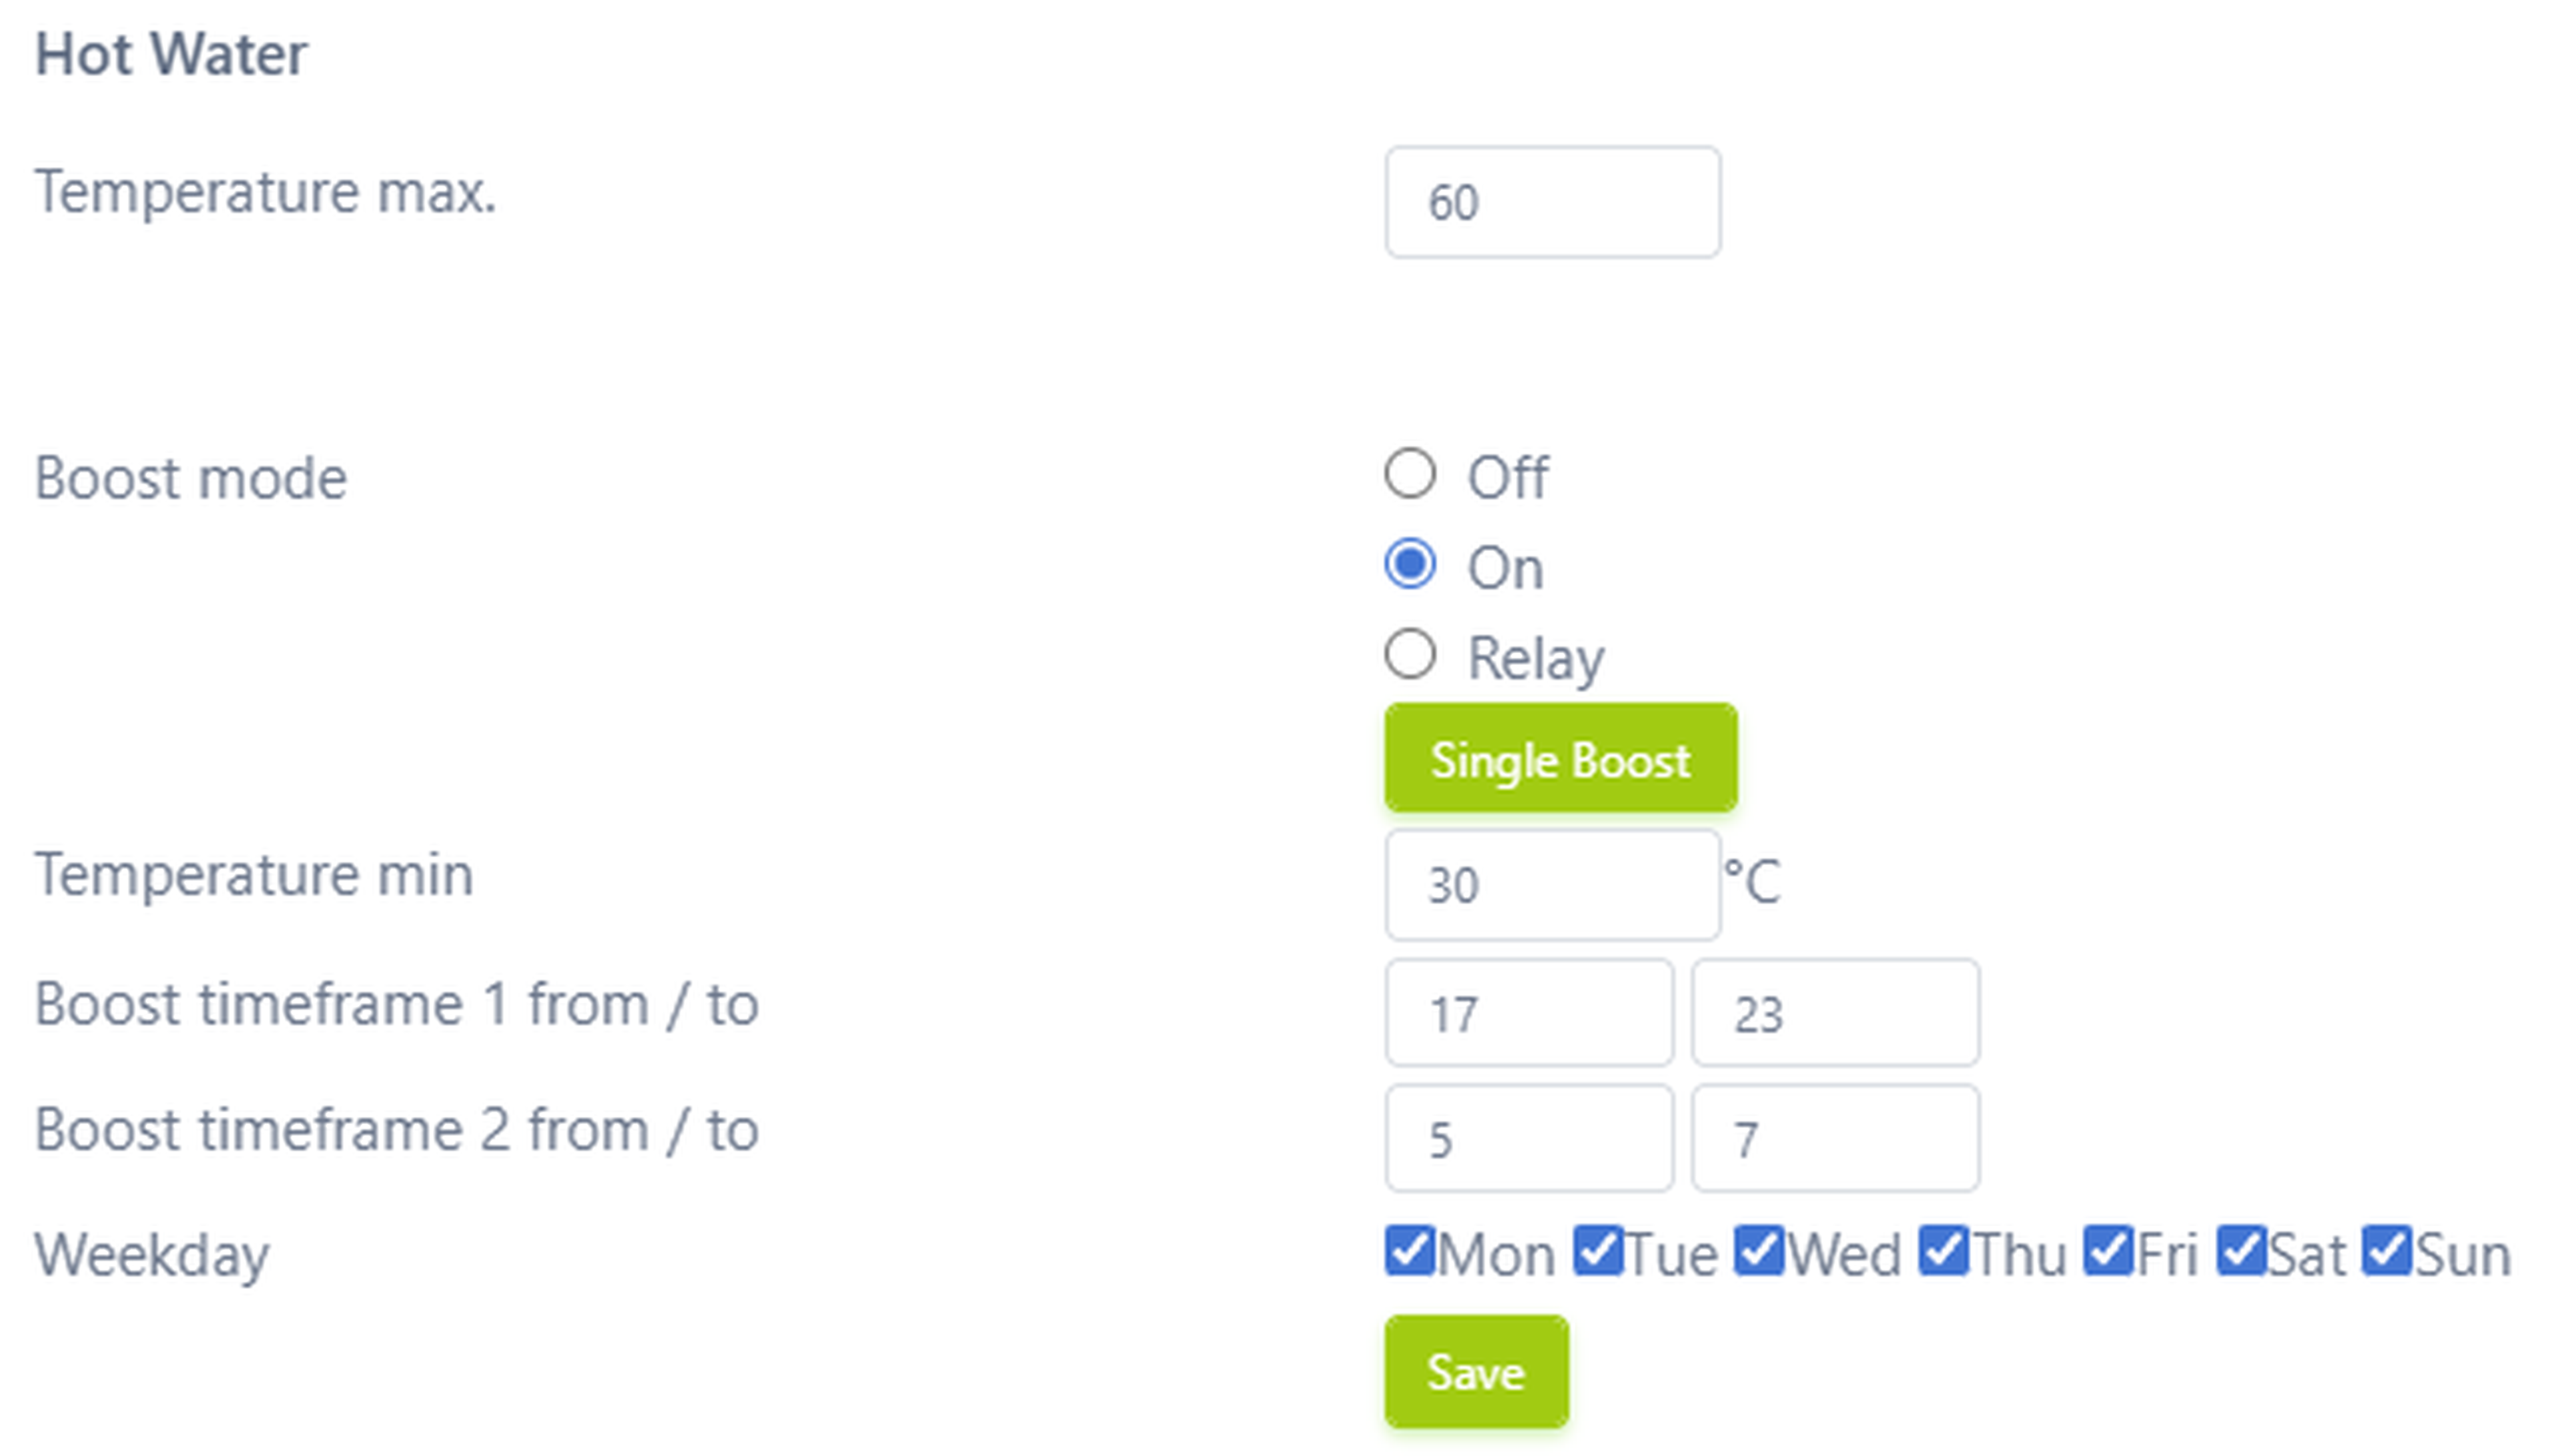Focus the Temperature min input field
Viewport: 2558px width, 1456px height.
pos(1551,885)
